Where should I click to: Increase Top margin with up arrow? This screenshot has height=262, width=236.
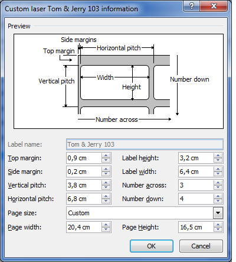point(106,156)
